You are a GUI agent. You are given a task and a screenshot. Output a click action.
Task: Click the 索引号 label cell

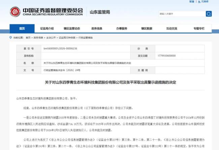click(29, 49)
